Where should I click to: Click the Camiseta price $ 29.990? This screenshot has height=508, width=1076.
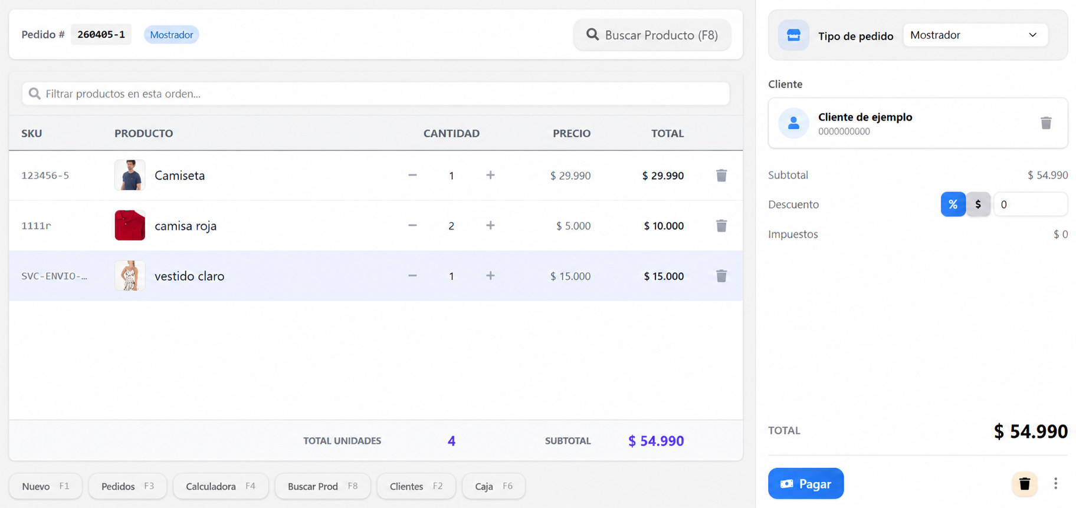[x=570, y=176]
